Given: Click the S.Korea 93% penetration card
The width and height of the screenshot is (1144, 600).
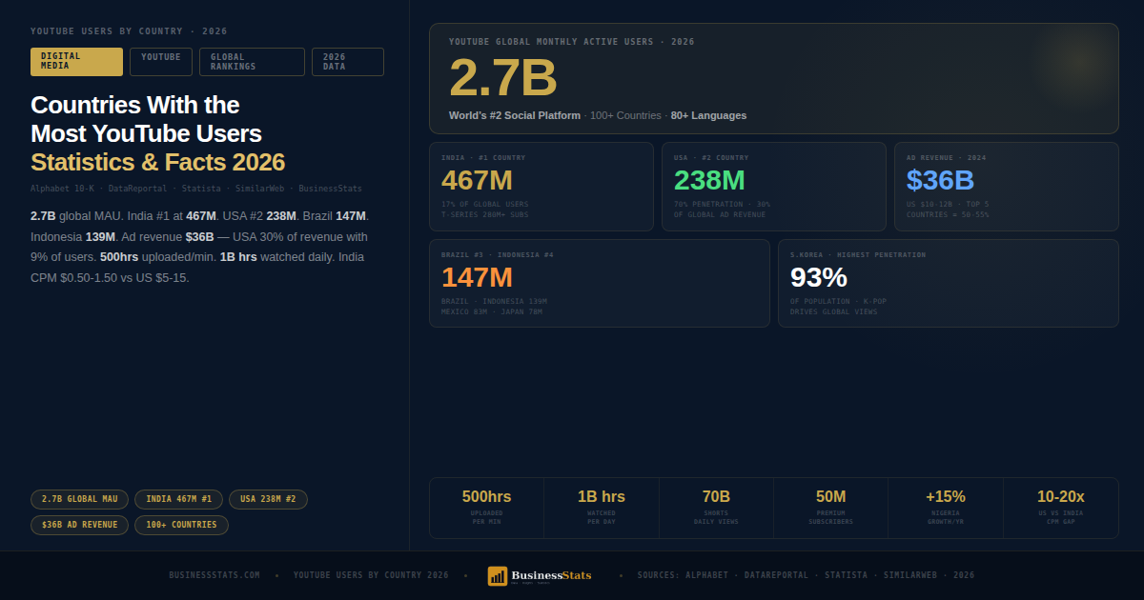Looking at the screenshot, I should tap(948, 283).
